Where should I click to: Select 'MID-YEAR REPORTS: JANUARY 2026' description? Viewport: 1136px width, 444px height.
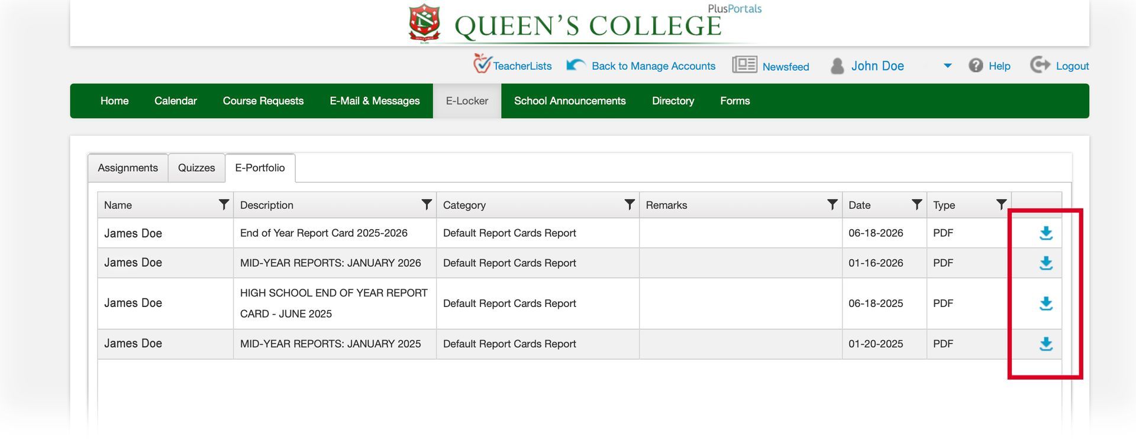coord(330,263)
